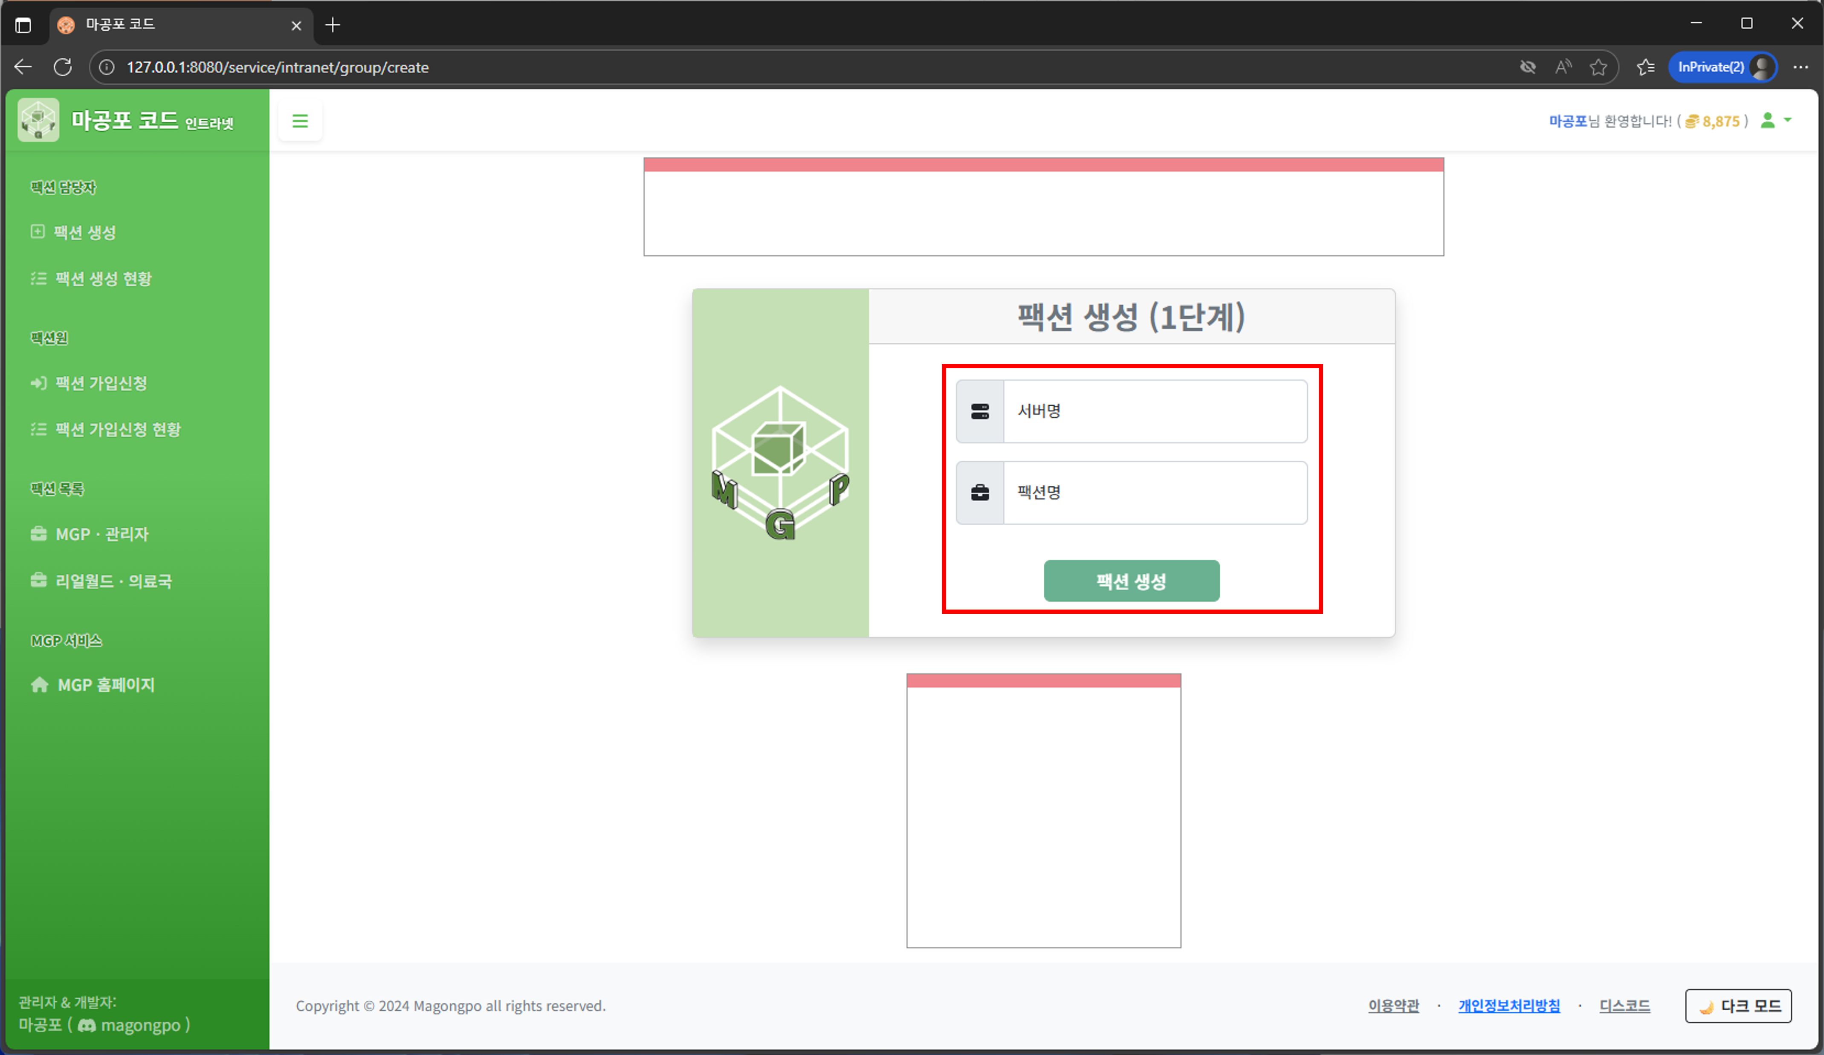Click the coin icon next to 8,875
Viewport: 1824px width, 1055px height.
(1691, 121)
